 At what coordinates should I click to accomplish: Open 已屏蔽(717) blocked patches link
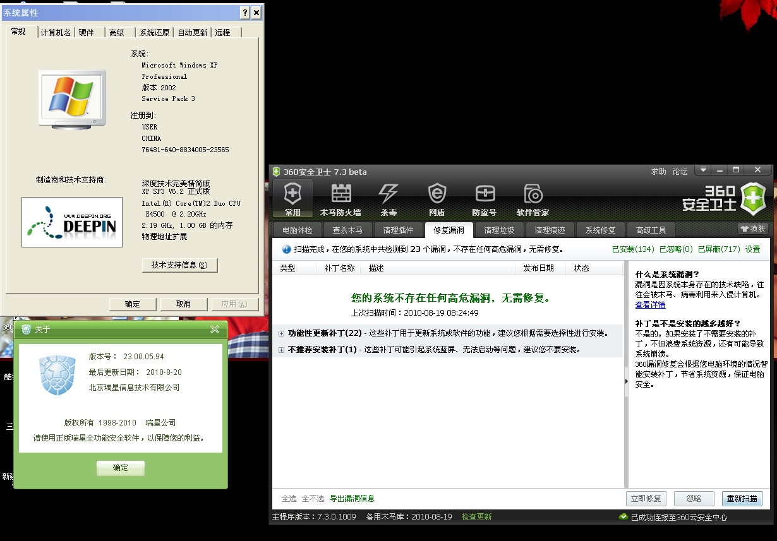point(719,249)
